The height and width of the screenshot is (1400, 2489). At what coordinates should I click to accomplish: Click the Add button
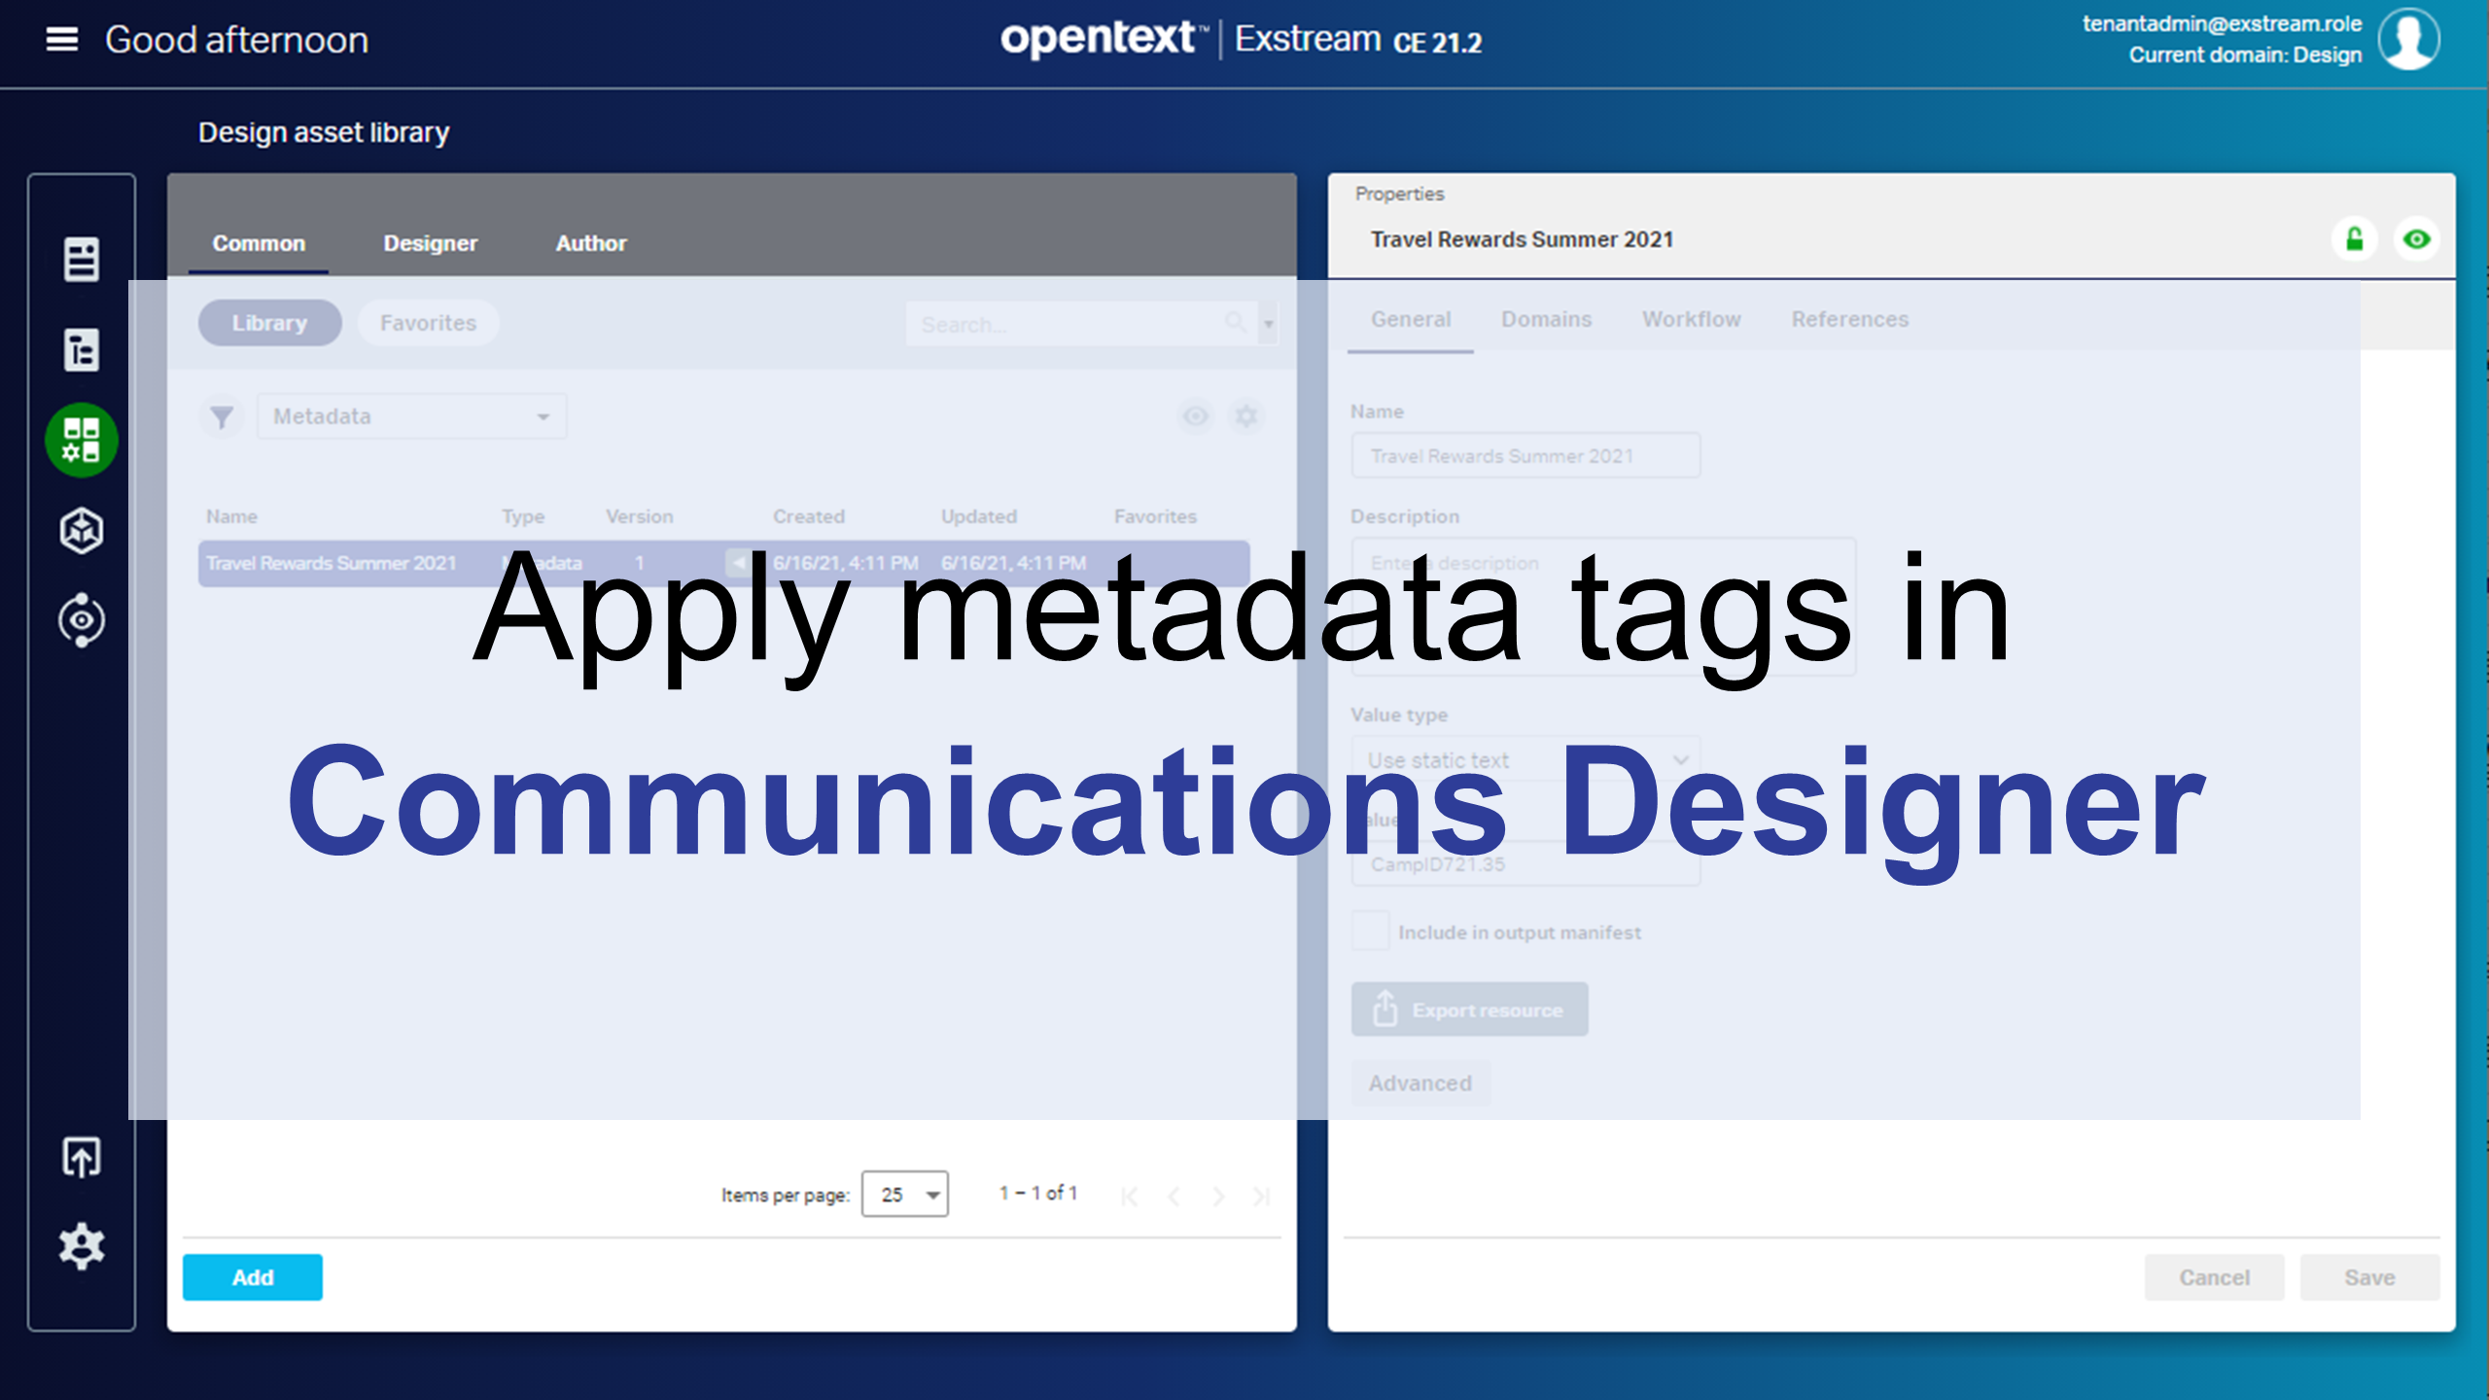point(253,1277)
